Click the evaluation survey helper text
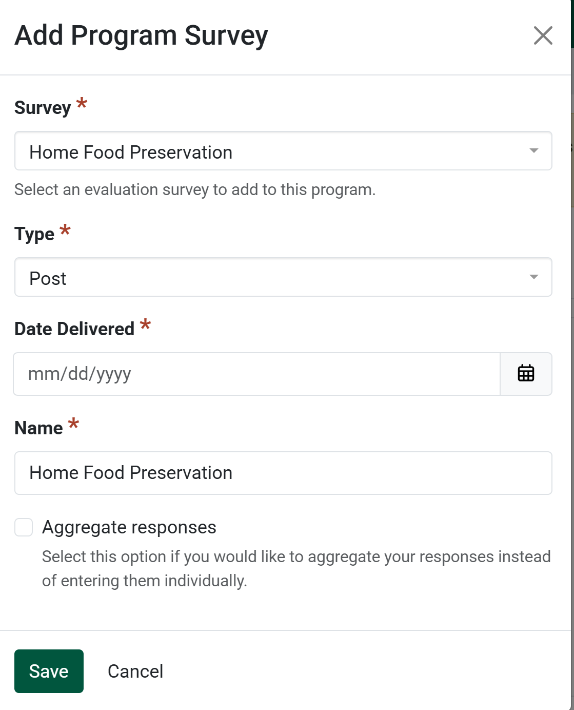The image size is (574, 710). [x=195, y=190]
